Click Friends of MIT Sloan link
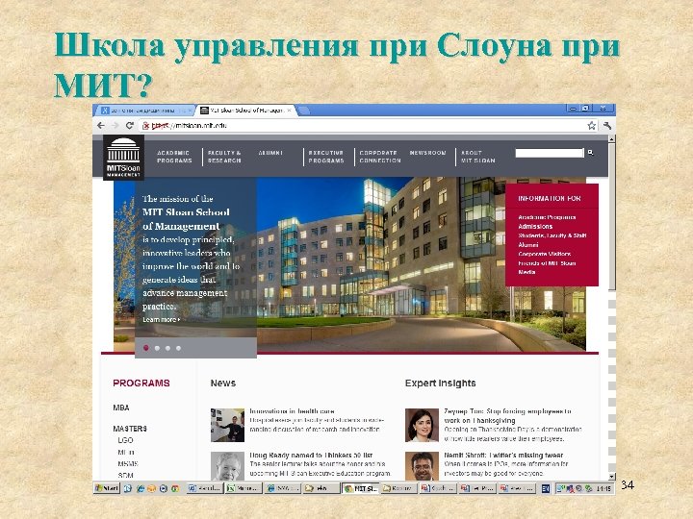 [547, 263]
